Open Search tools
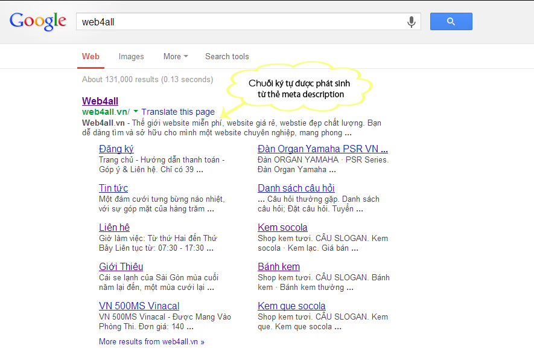This screenshot has height=354, width=534. [227, 57]
